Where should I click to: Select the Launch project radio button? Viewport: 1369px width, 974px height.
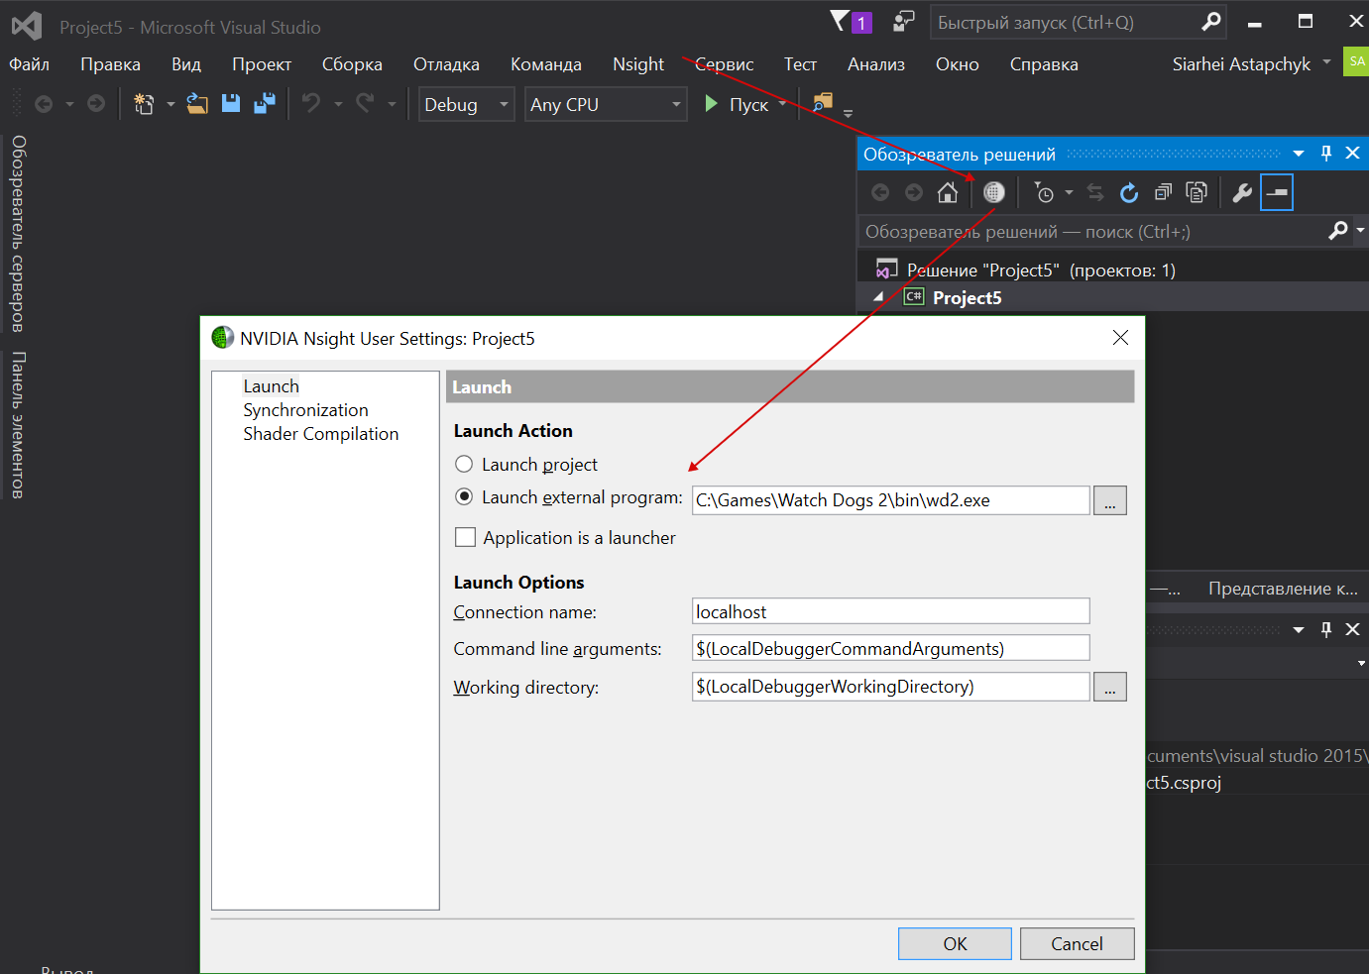[464, 464]
